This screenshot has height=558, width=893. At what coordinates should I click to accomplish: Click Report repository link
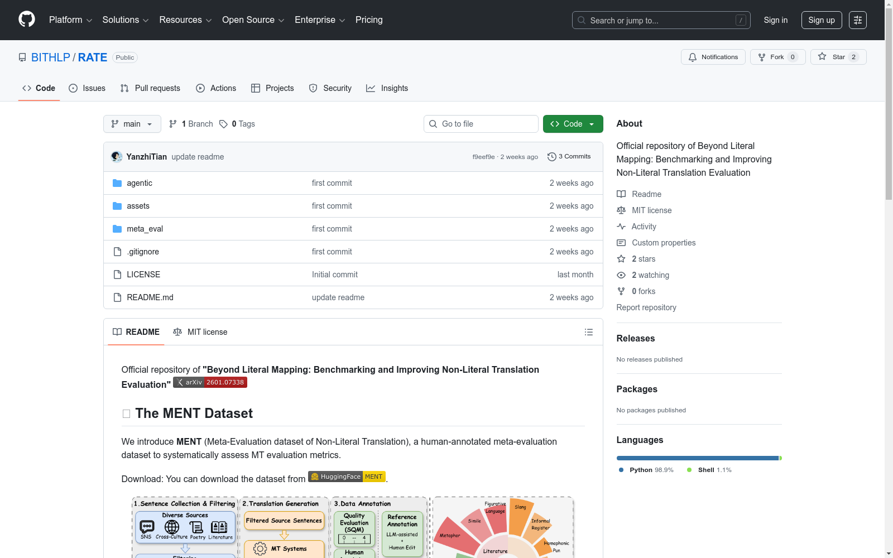tap(646, 307)
